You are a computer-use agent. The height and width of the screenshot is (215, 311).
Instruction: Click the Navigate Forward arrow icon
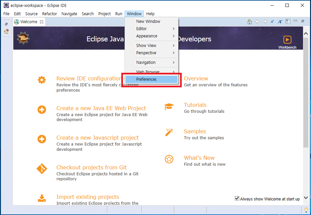[265, 21]
